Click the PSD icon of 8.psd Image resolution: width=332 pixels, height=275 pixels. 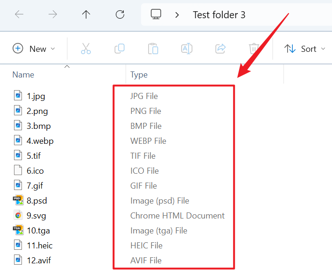(x=18, y=200)
